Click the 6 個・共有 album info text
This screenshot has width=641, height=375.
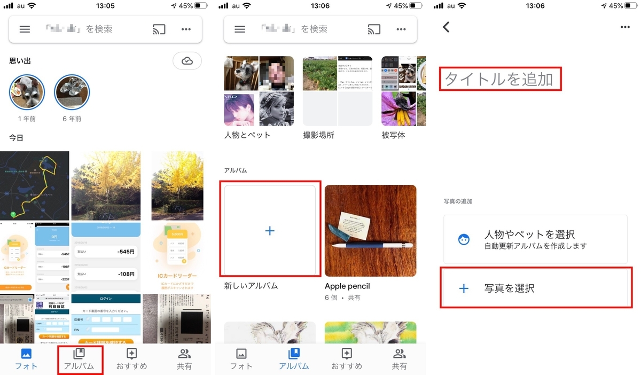343,298
